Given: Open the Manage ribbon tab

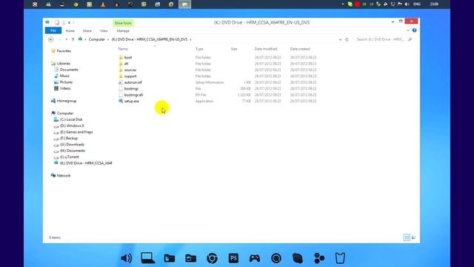Looking at the screenshot, I should pos(123,31).
